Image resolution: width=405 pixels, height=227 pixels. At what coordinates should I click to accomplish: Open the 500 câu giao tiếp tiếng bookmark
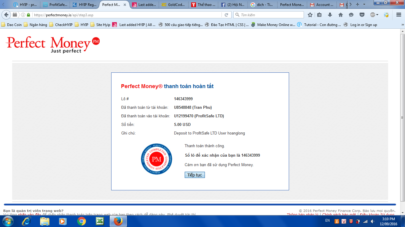coord(181,25)
